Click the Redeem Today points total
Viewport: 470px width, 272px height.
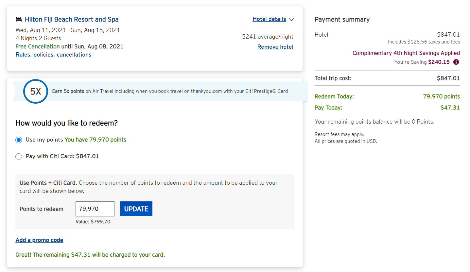tap(442, 96)
